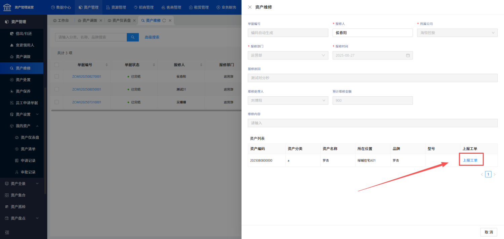Viewport: 504px width, 239px height.
Task: Open 审批记录 in the sidebar
Action: coord(22,172)
